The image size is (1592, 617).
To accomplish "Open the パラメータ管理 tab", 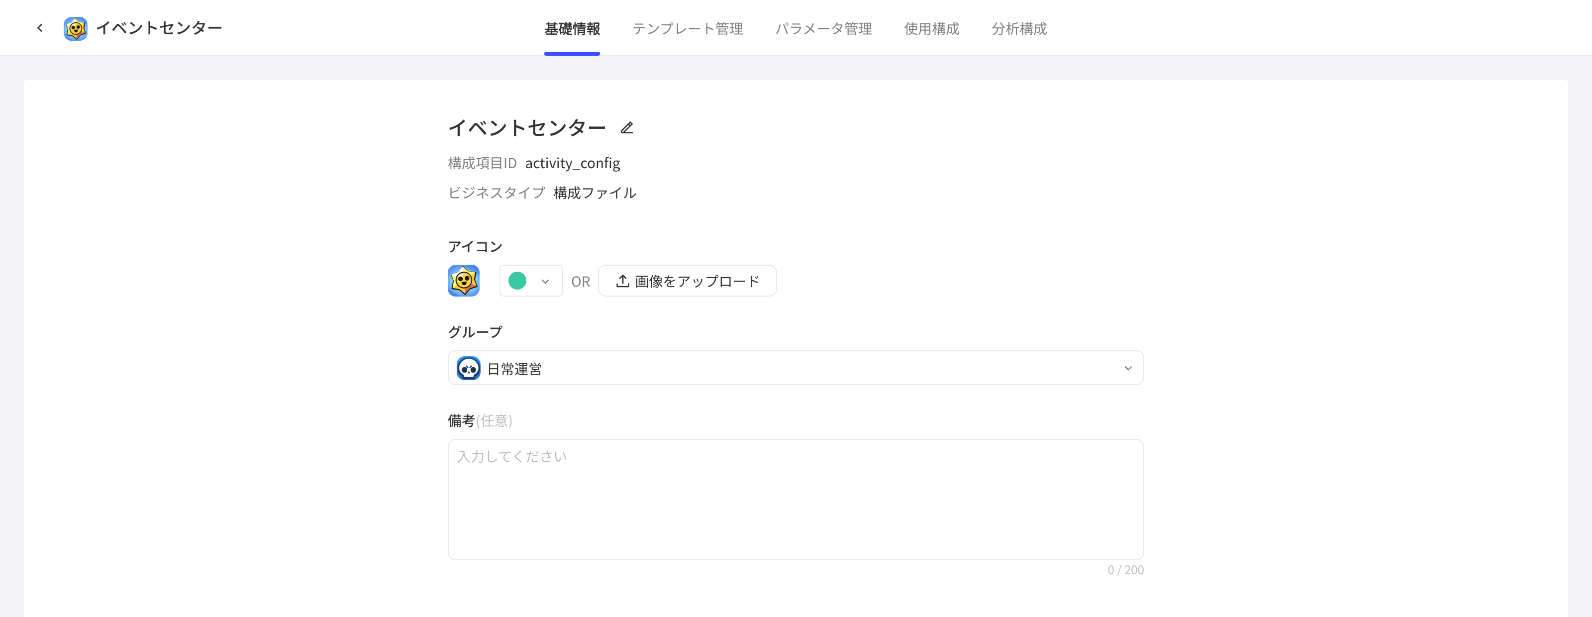I will coord(823,28).
